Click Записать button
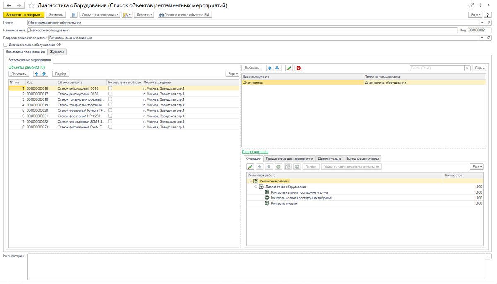This screenshot has height=284, width=497. coord(56,15)
